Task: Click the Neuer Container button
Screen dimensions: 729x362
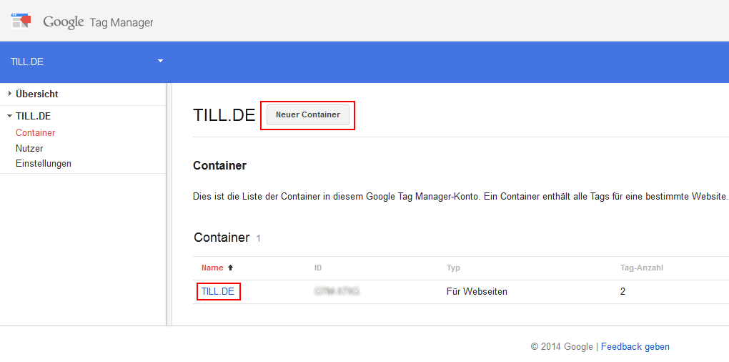Action: pos(308,114)
